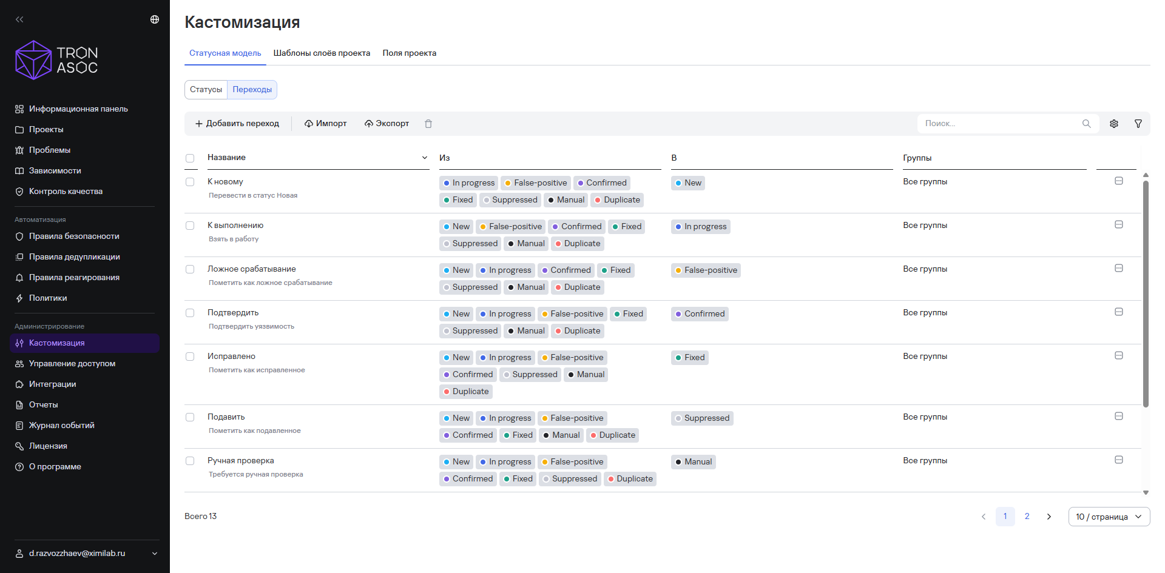Switch to Поля проекта tab

point(410,53)
